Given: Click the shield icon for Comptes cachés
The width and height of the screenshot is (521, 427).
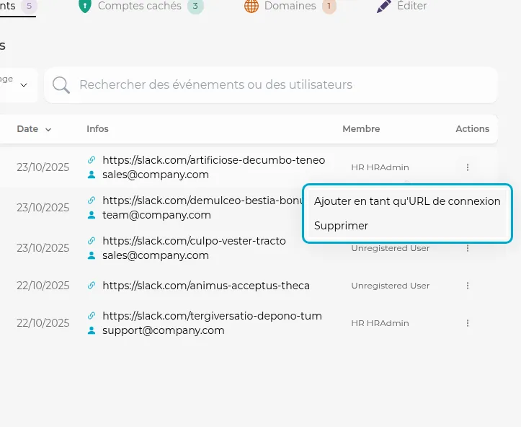Looking at the screenshot, I should pyautogui.click(x=84, y=6).
